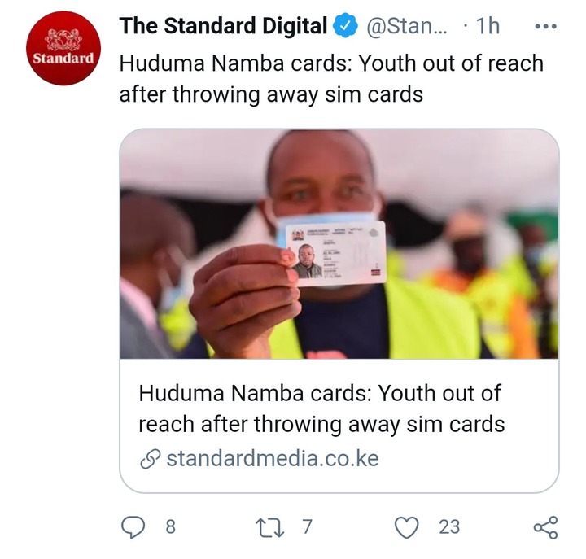Image resolution: width=586 pixels, height=559 pixels.
Task: Open the standardmedia.co.ke link
Action: coord(273,458)
